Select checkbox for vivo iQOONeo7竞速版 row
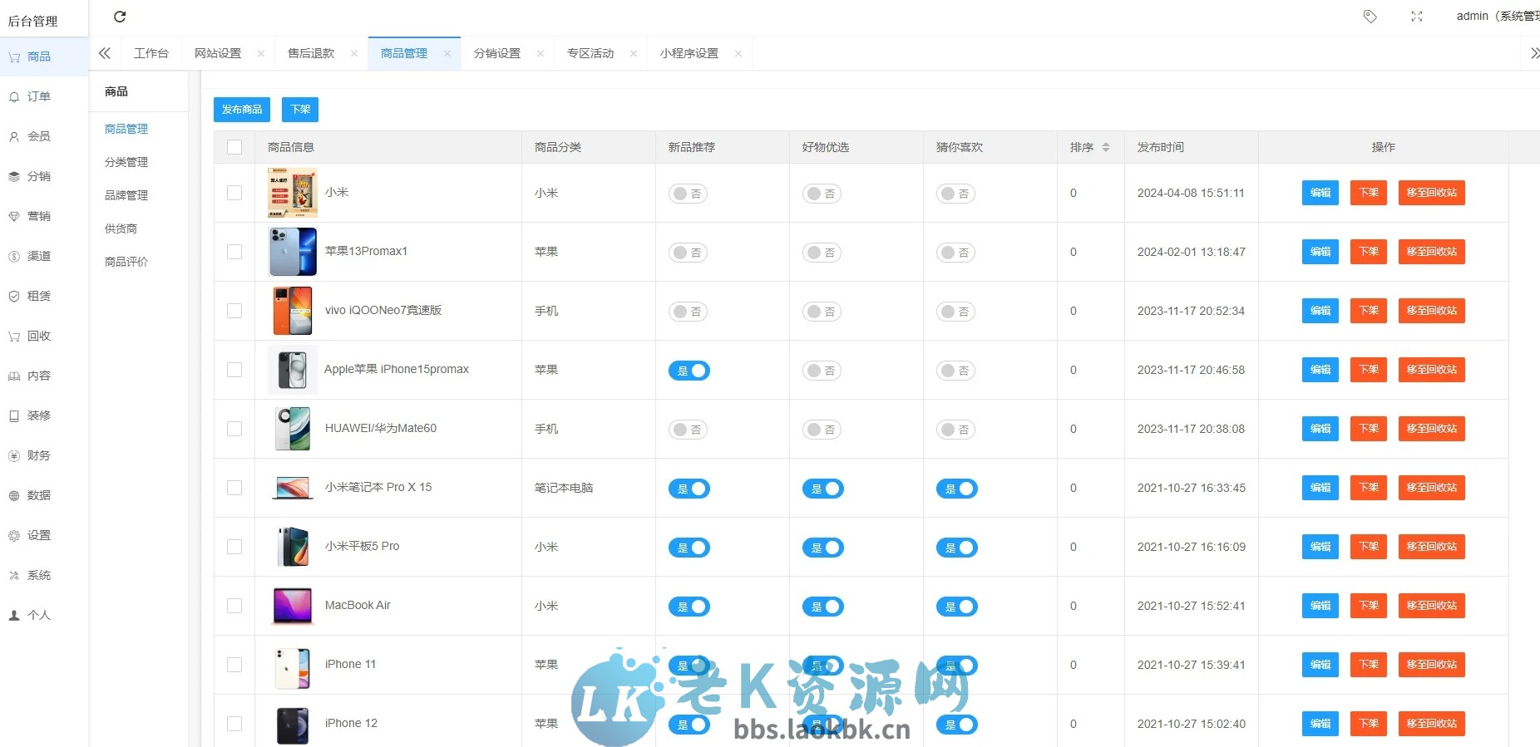This screenshot has height=747, width=1540. 234,311
